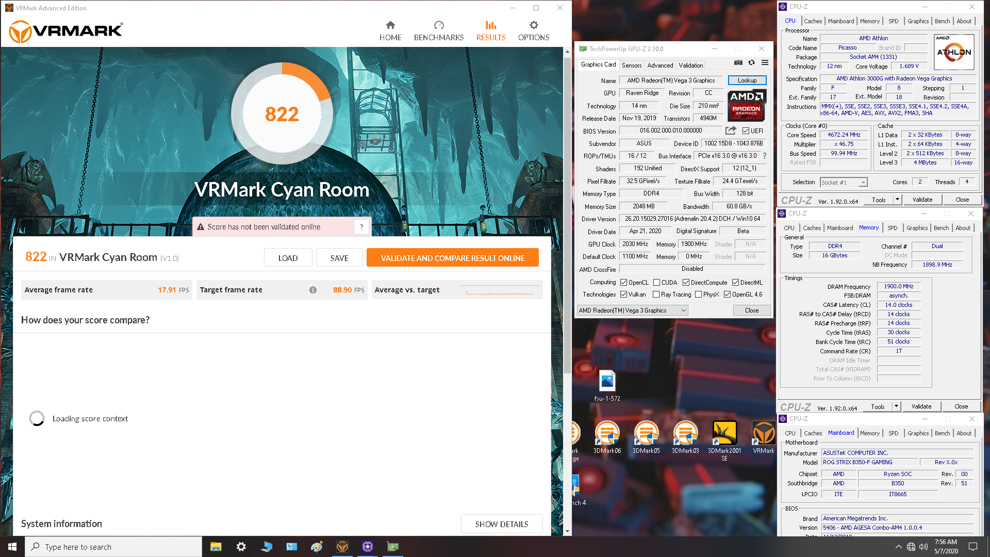Toggle the UEFI checkbox in GPU-Z
990x557 pixels.
point(746,131)
